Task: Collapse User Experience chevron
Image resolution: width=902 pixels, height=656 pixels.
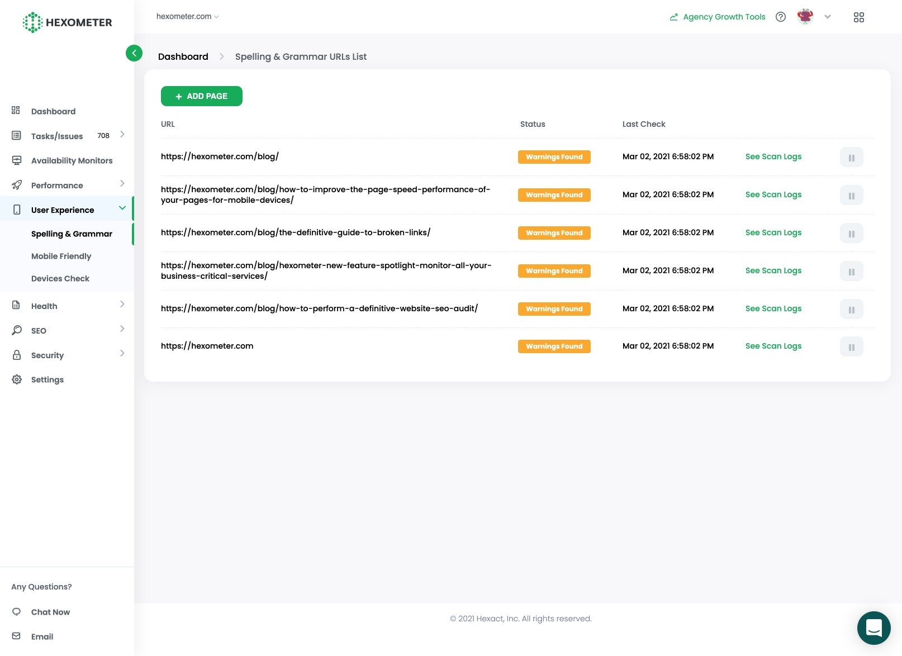Action: click(122, 208)
